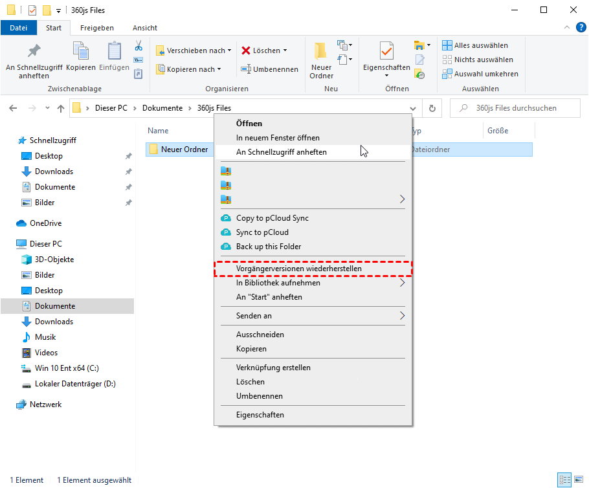Click Dieser PC in the address breadcrumb

click(111, 108)
